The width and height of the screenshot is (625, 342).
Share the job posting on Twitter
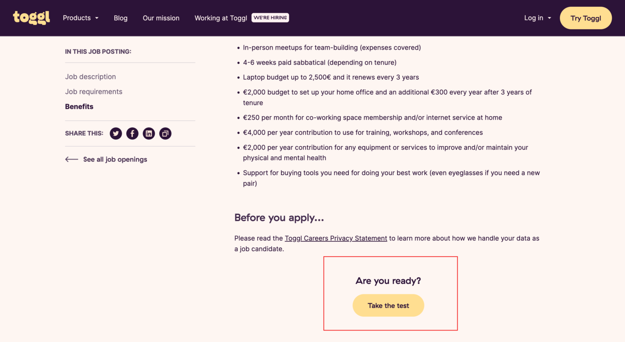(116, 133)
